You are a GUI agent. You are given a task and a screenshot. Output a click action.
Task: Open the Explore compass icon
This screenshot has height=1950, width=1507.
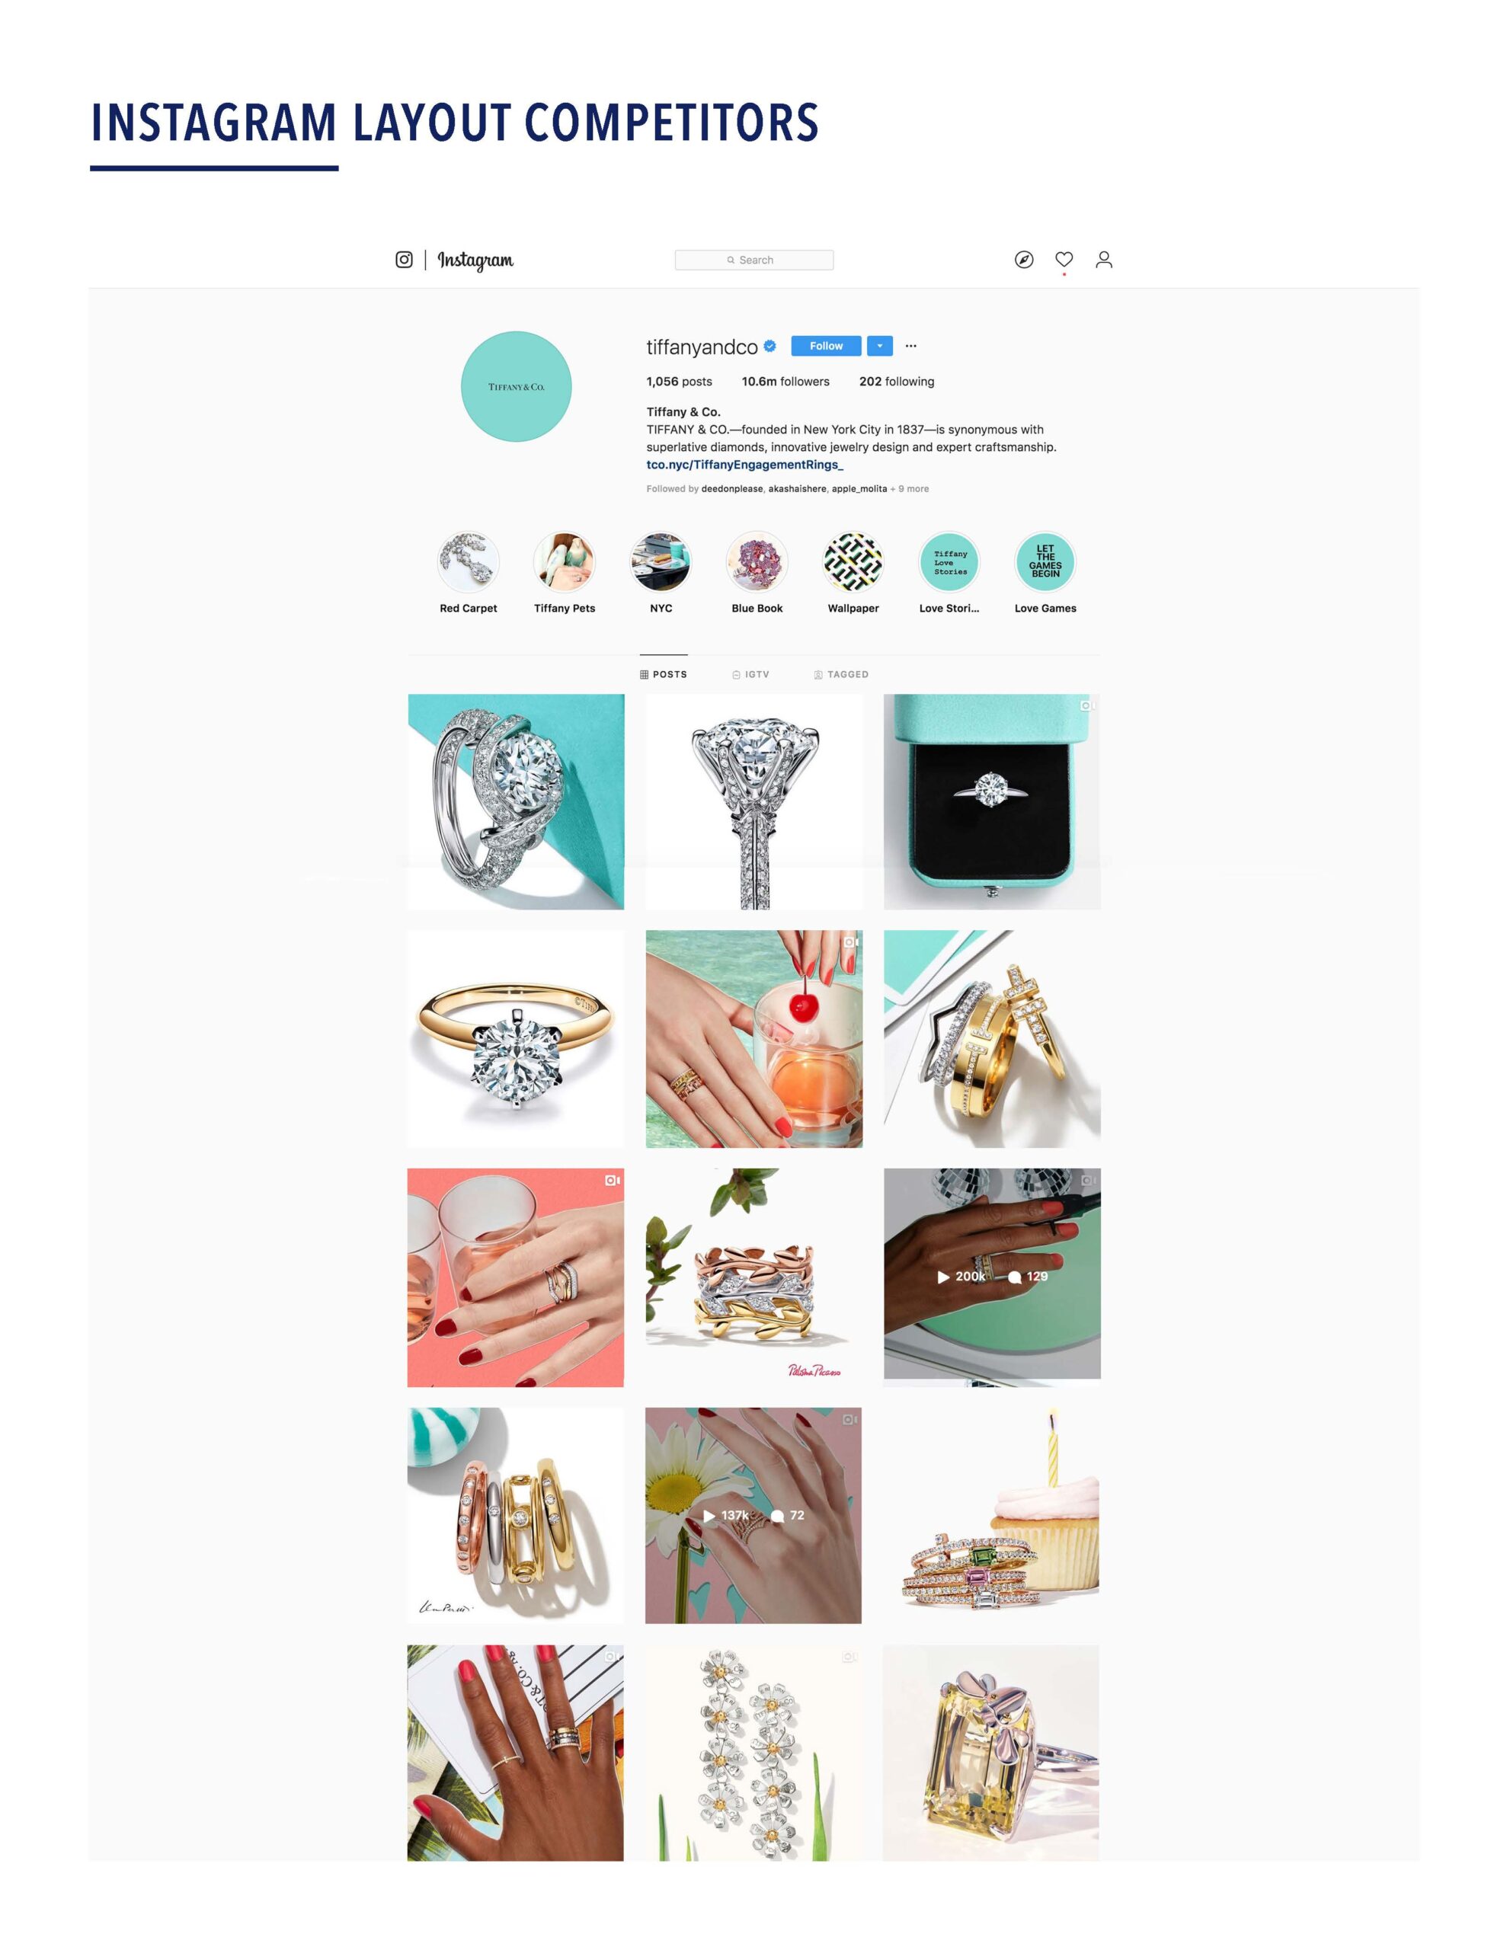click(1024, 260)
